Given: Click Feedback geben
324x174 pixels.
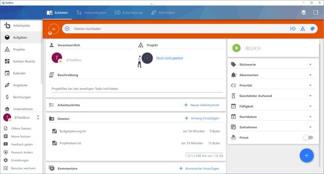Looking at the screenshot, I should (x=21, y=145).
